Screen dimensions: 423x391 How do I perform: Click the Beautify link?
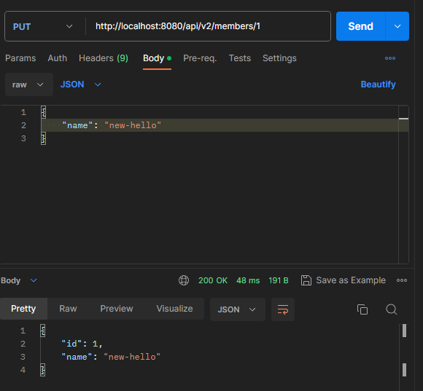pyautogui.click(x=378, y=84)
